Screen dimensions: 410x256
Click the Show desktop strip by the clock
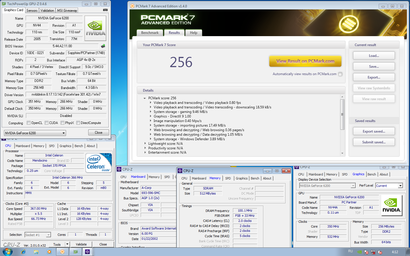tap(408, 252)
